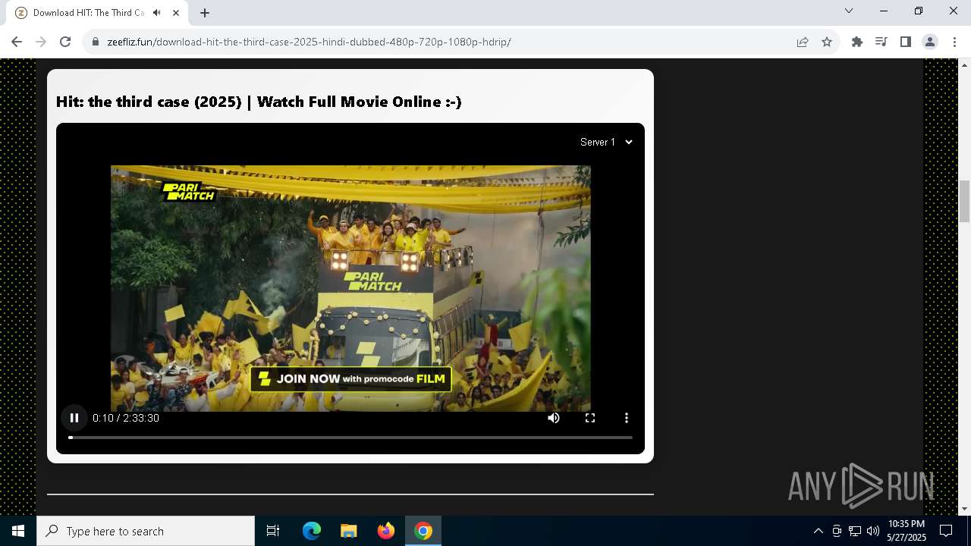Go forward to next page

click(41, 42)
